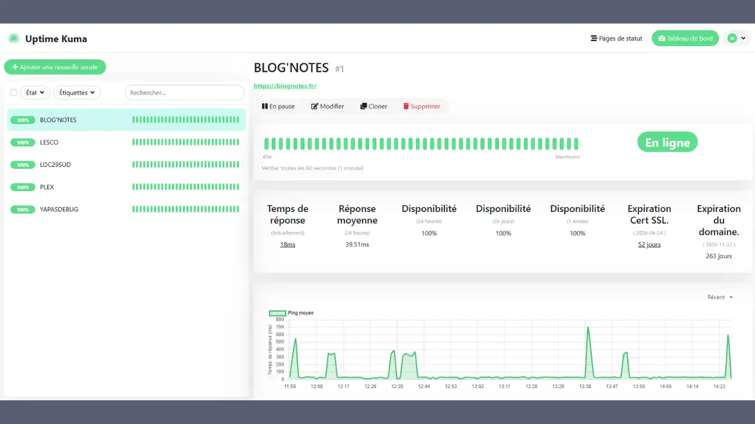Open the blognotes.fr link
The height and width of the screenshot is (424, 755).
[285, 86]
